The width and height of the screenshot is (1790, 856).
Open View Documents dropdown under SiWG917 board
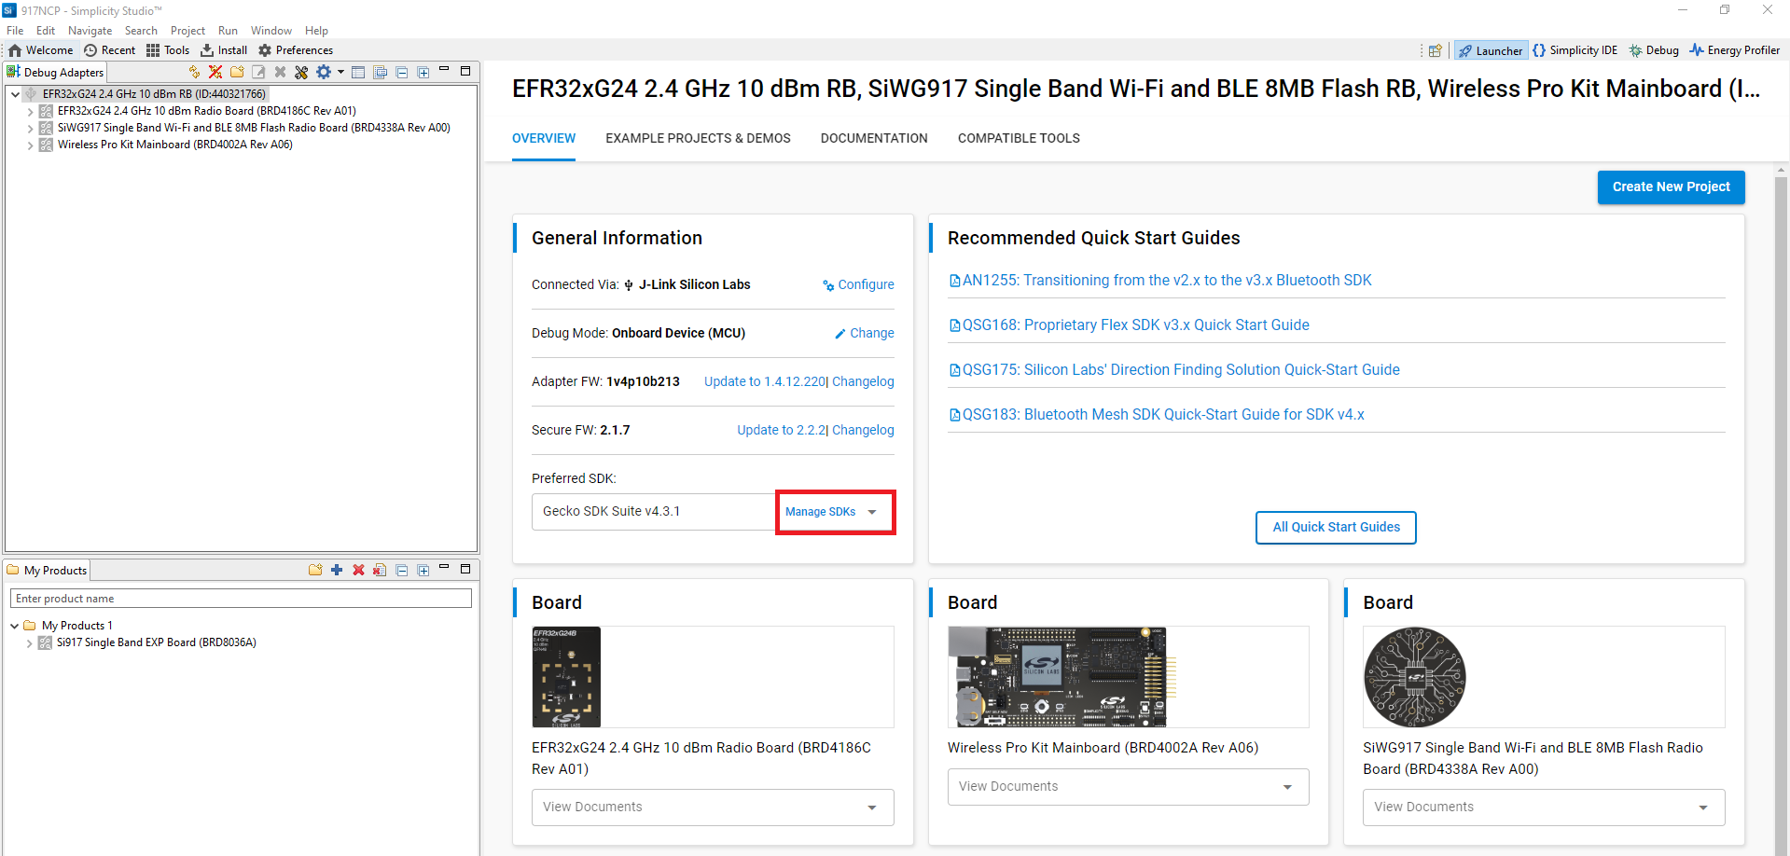1544,808
